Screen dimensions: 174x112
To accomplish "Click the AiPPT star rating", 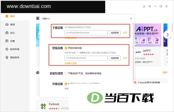I will [148, 55].
